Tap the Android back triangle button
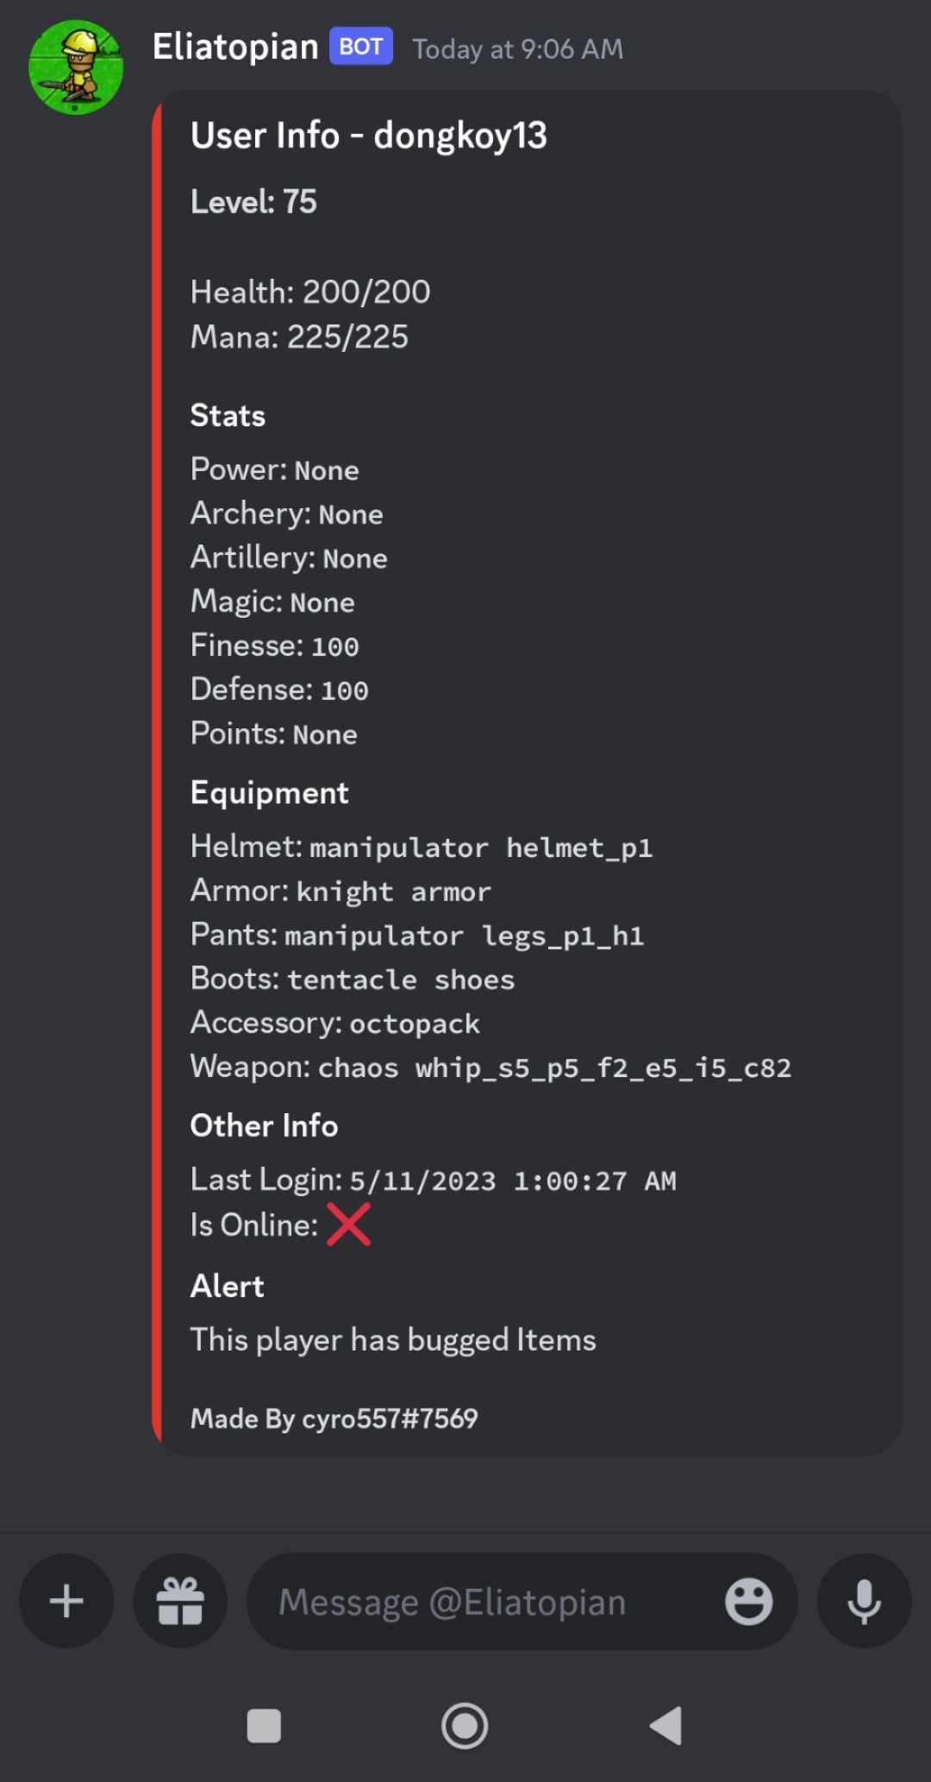The height and width of the screenshot is (1782, 931). pos(665,1726)
